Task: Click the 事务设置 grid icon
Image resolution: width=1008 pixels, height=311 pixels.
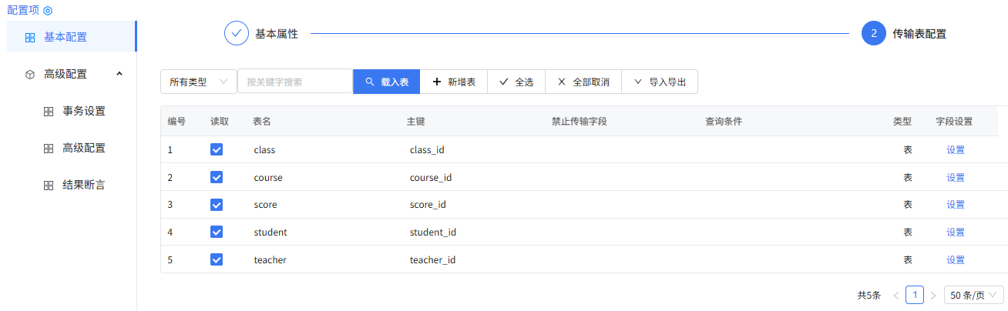Action: tap(49, 112)
